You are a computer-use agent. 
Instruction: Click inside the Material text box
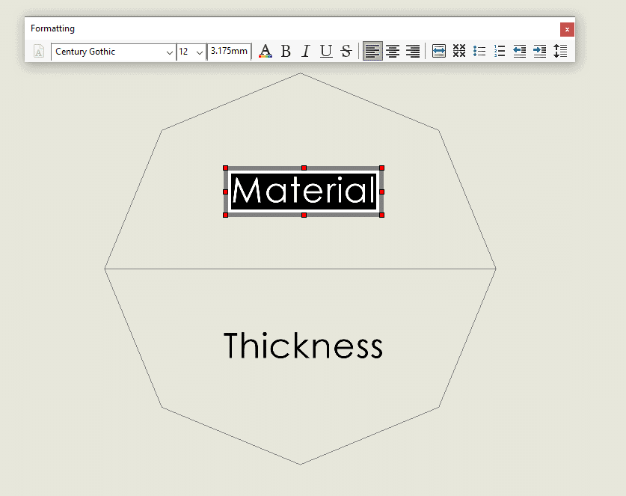coord(304,192)
